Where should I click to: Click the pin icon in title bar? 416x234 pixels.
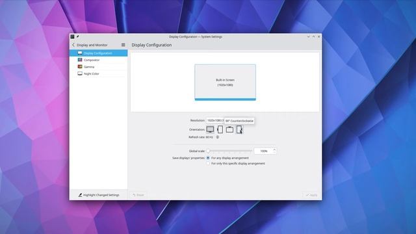[78, 36]
